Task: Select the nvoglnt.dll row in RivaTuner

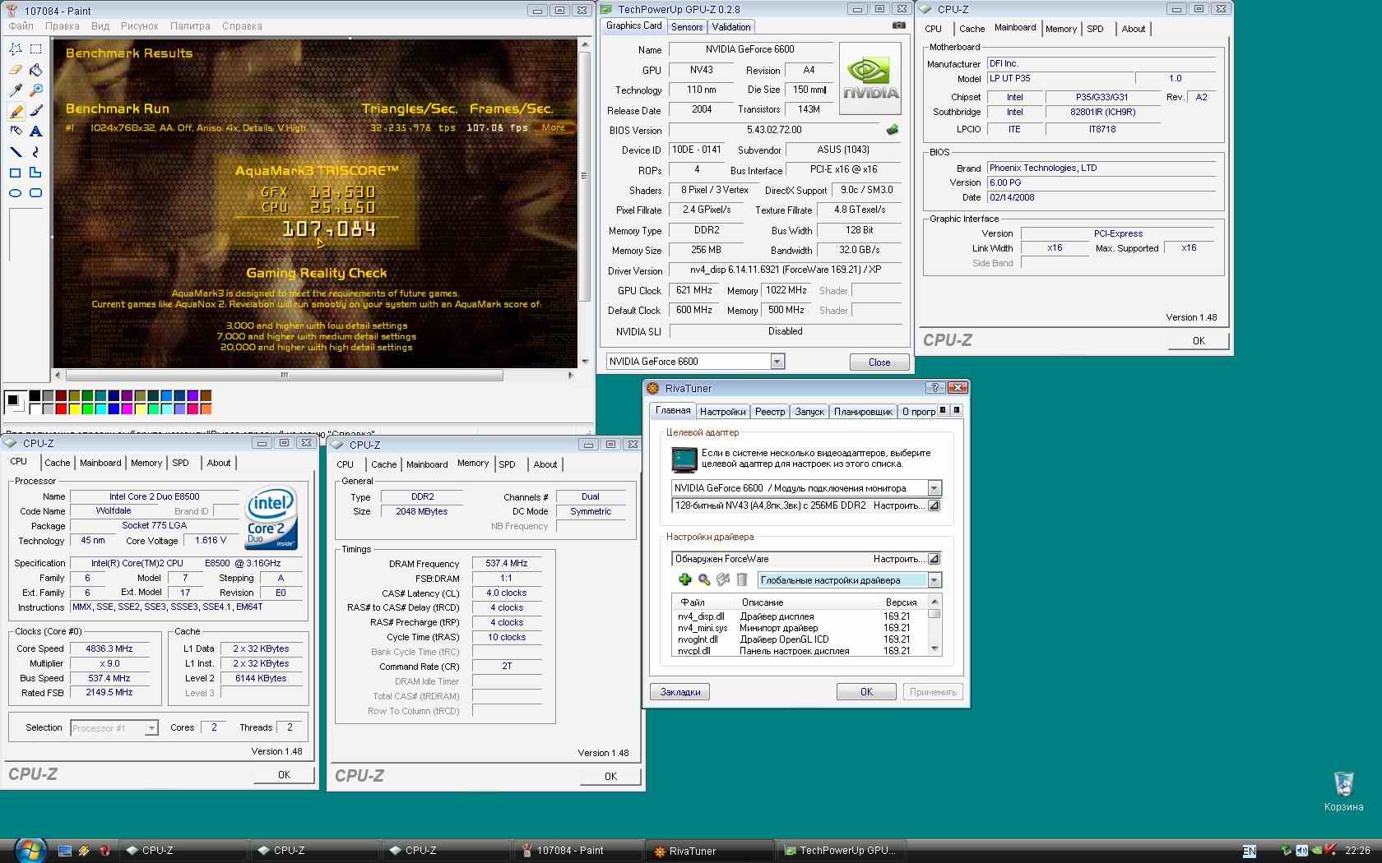Action: (800, 639)
